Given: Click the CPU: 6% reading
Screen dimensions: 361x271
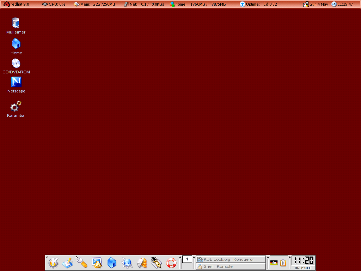Looking at the screenshot, I should (x=57, y=4).
